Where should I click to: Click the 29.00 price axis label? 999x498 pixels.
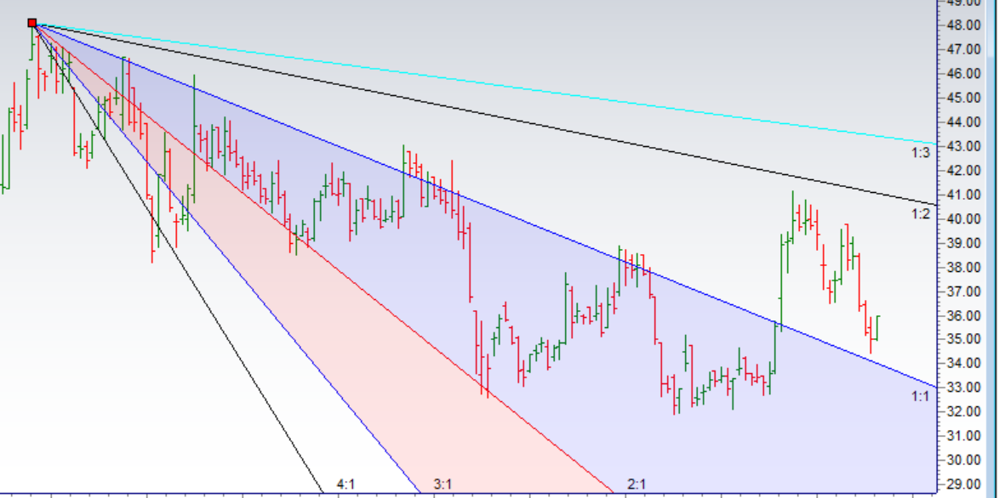pyautogui.click(x=965, y=484)
